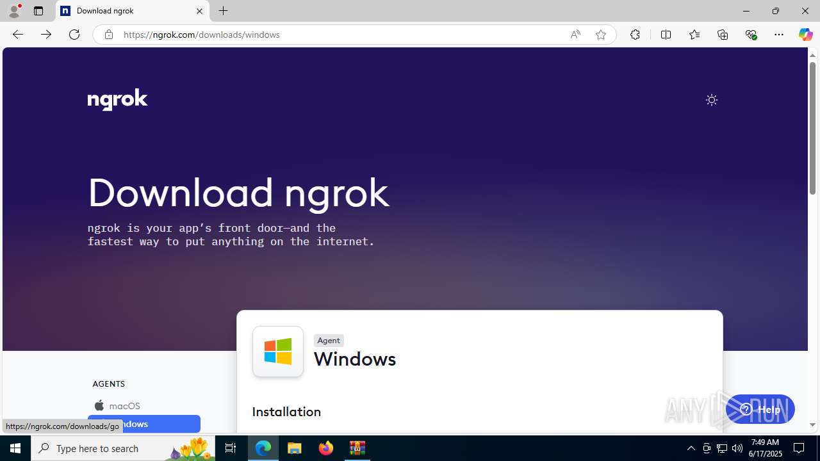This screenshot has height=461, width=820.
Task: Open the Help chat button
Action: (760, 410)
